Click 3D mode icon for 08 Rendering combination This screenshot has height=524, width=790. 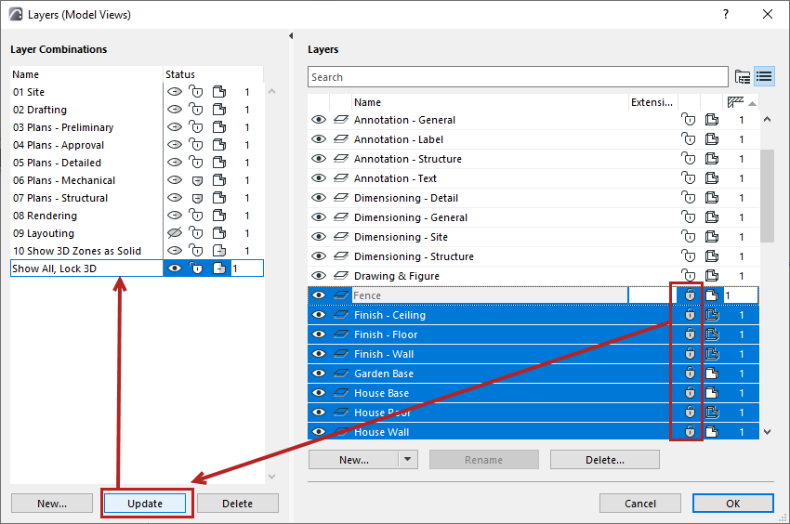click(x=219, y=216)
